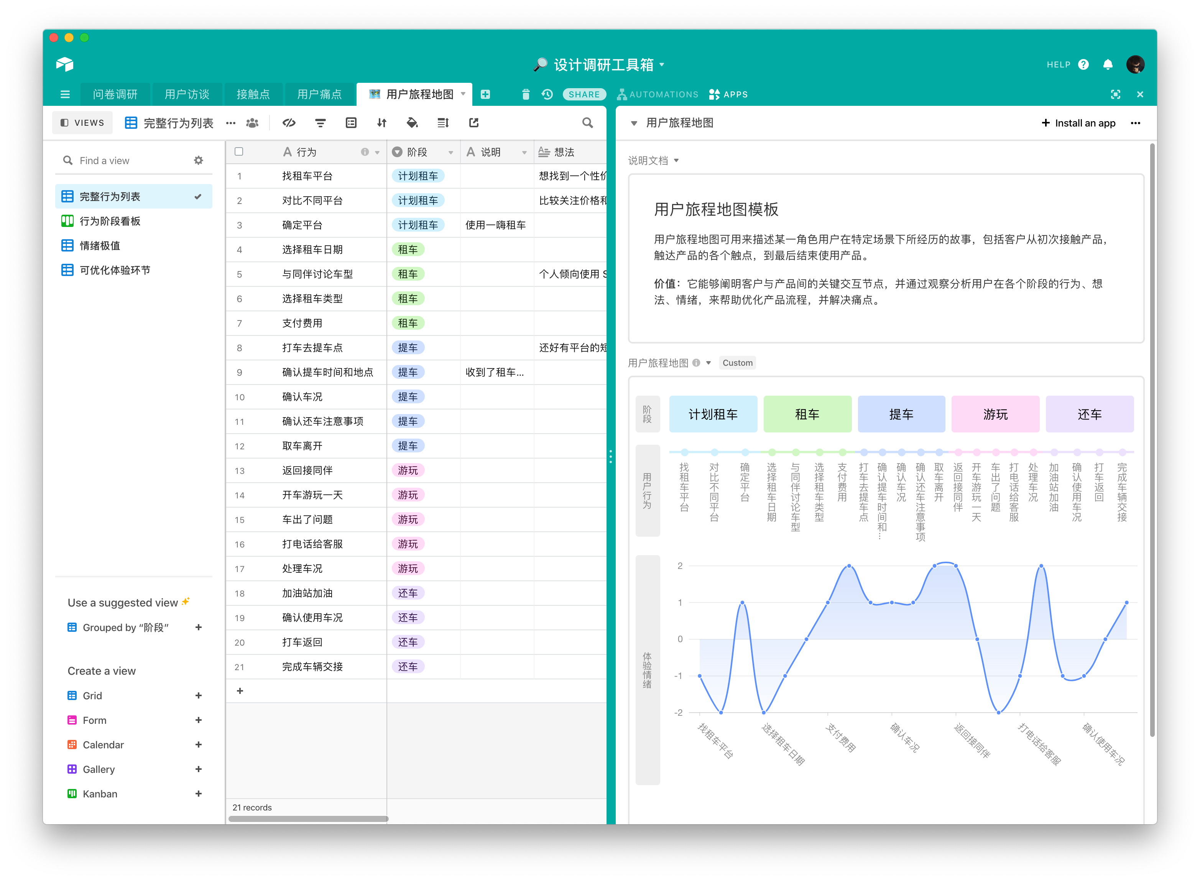Viewport: 1200px width, 881px height.
Task: Collapse the 用户旅程地图 apps panel triangle
Action: 634,123
